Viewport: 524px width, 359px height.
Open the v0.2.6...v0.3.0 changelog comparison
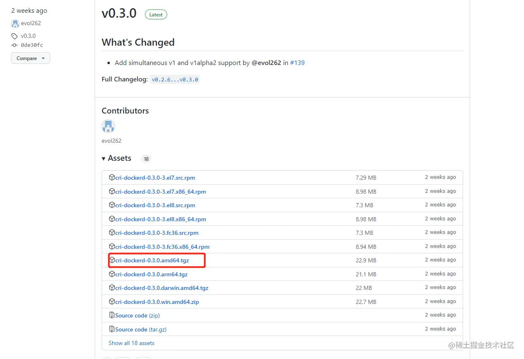tap(175, 79)
